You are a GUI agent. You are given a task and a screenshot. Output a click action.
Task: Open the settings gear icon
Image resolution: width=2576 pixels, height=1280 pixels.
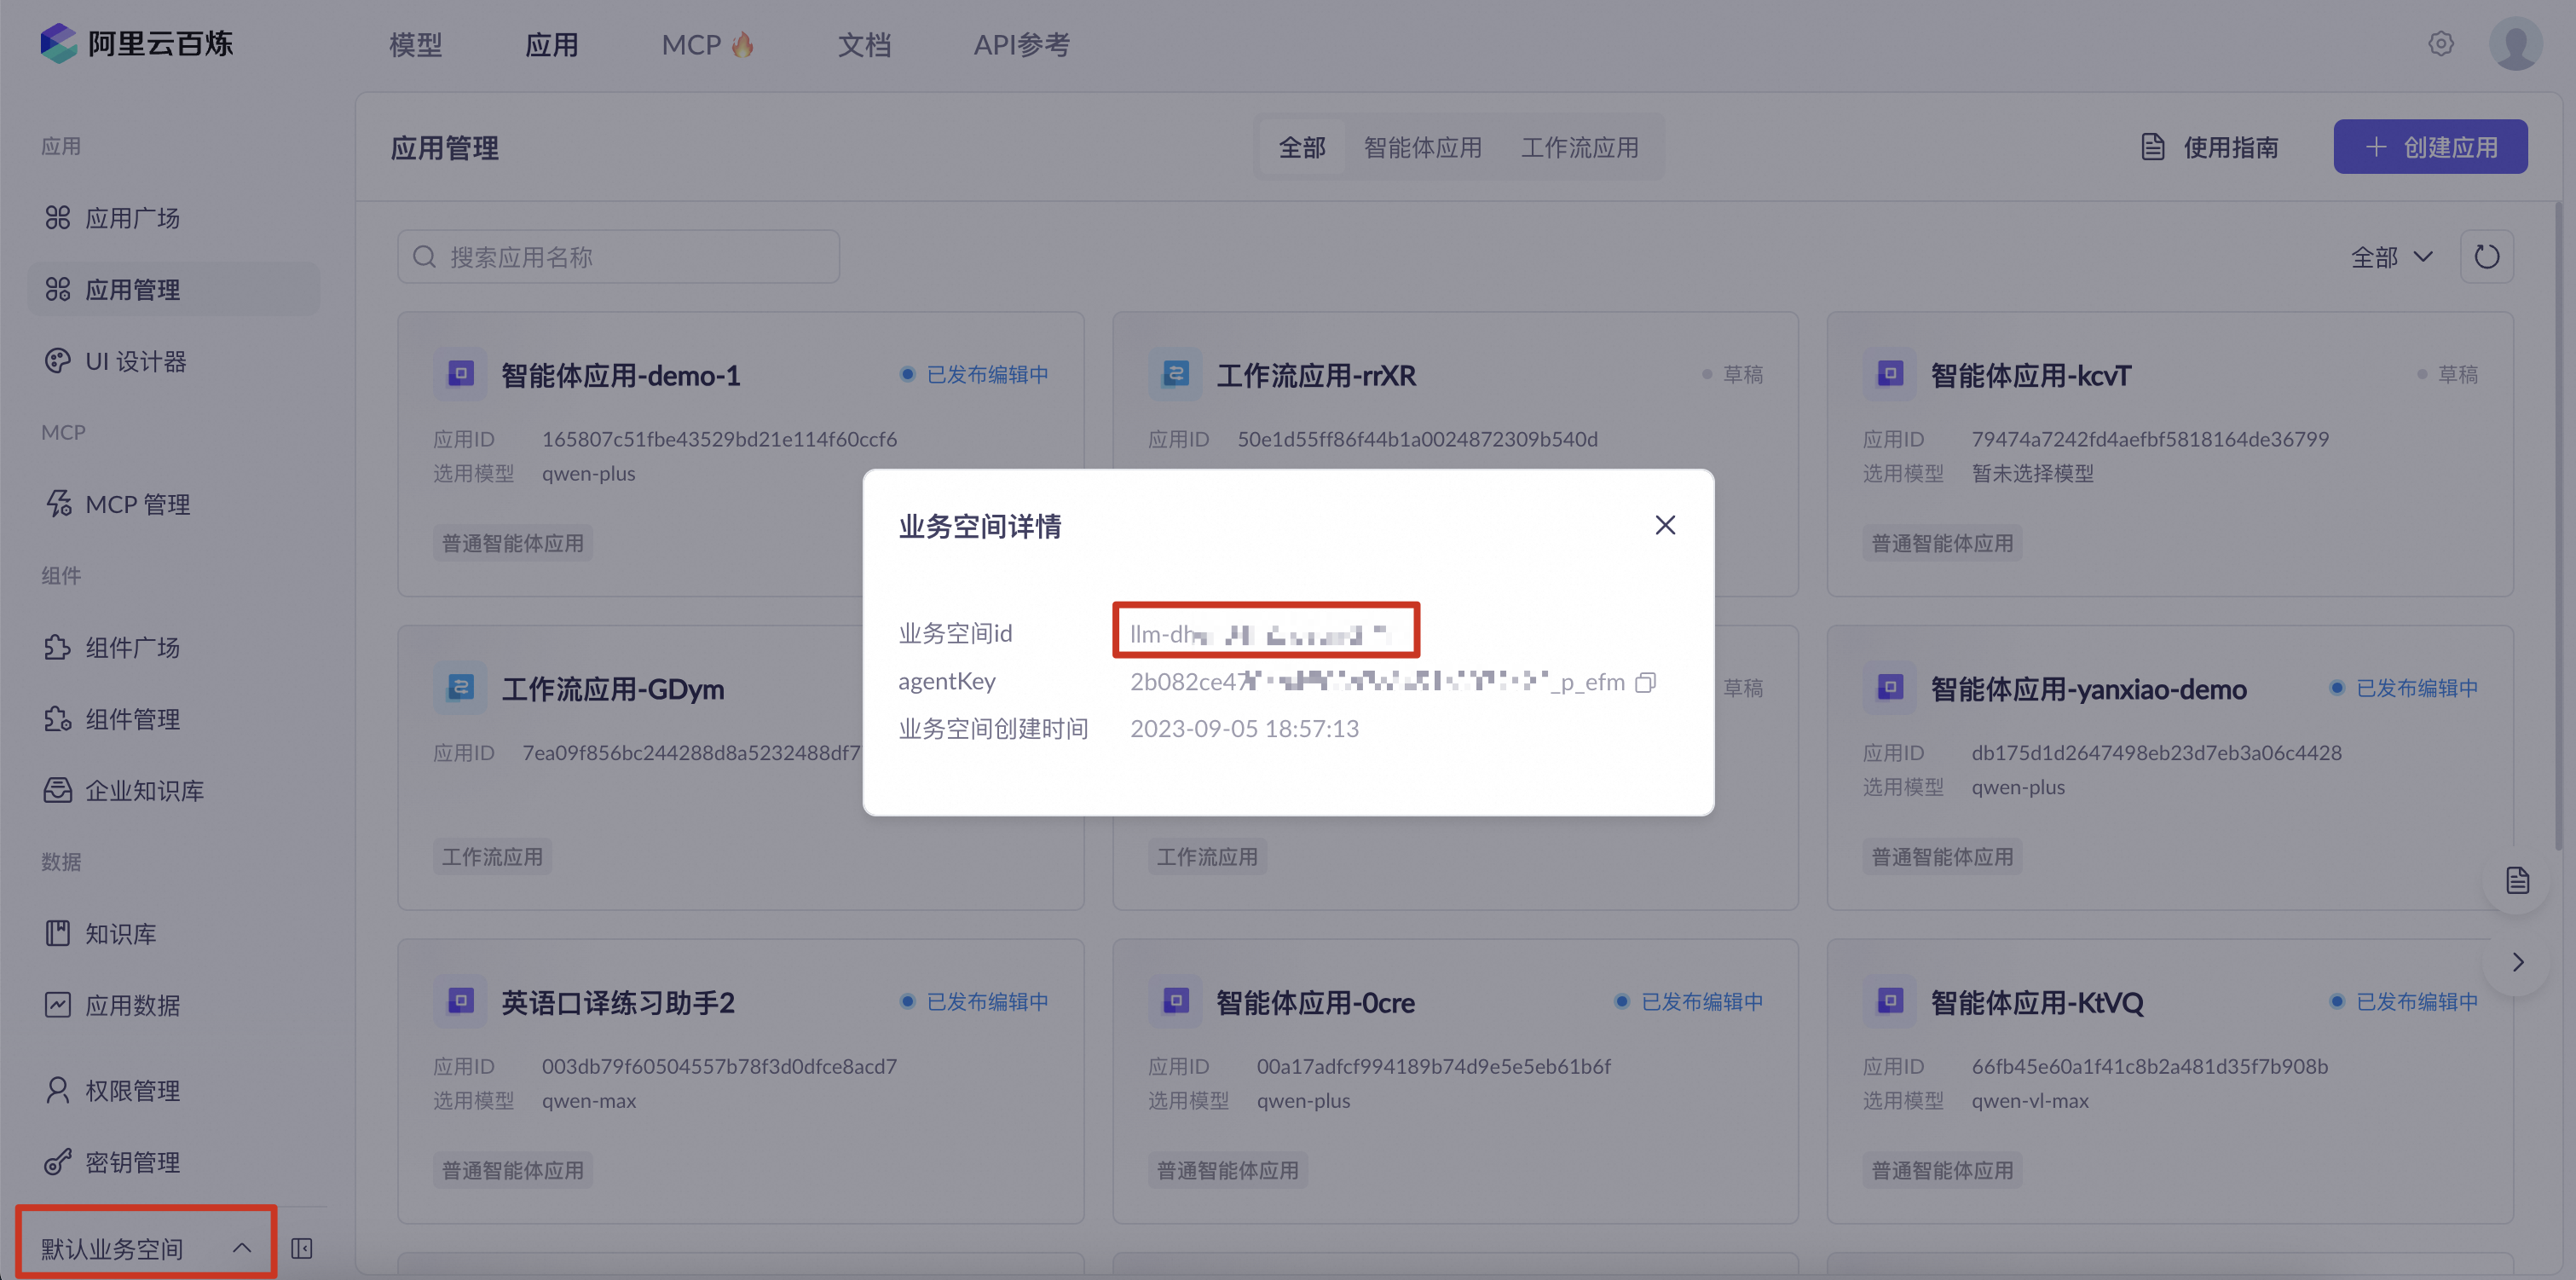coord(2440,44)
